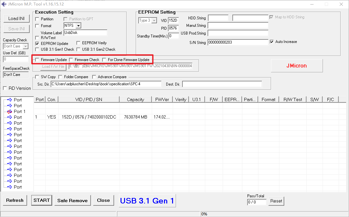This screenshot has width=349, height=217.
Task: Uncheck the Auto Increase checkbox
Action: [272, 42]
